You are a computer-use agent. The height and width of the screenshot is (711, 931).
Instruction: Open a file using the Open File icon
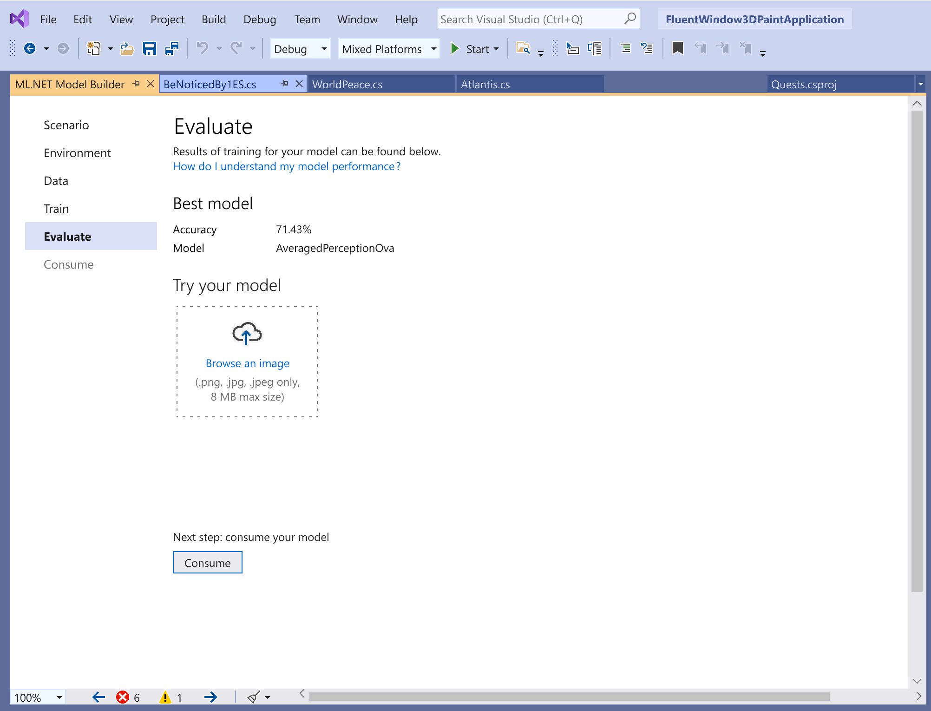click(127, 48)
